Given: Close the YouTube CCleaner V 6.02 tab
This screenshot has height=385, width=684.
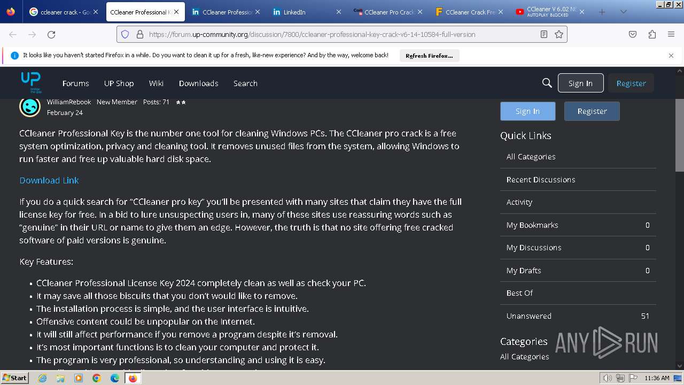Looking at the screenshot, I should click(x=582, y=12).
